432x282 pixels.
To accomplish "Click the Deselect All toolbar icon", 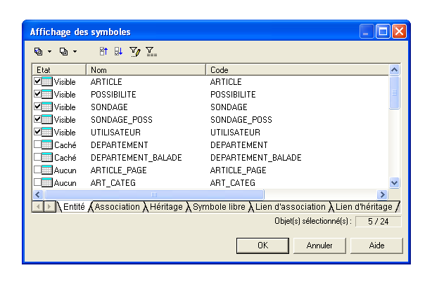I will point(63,51).
